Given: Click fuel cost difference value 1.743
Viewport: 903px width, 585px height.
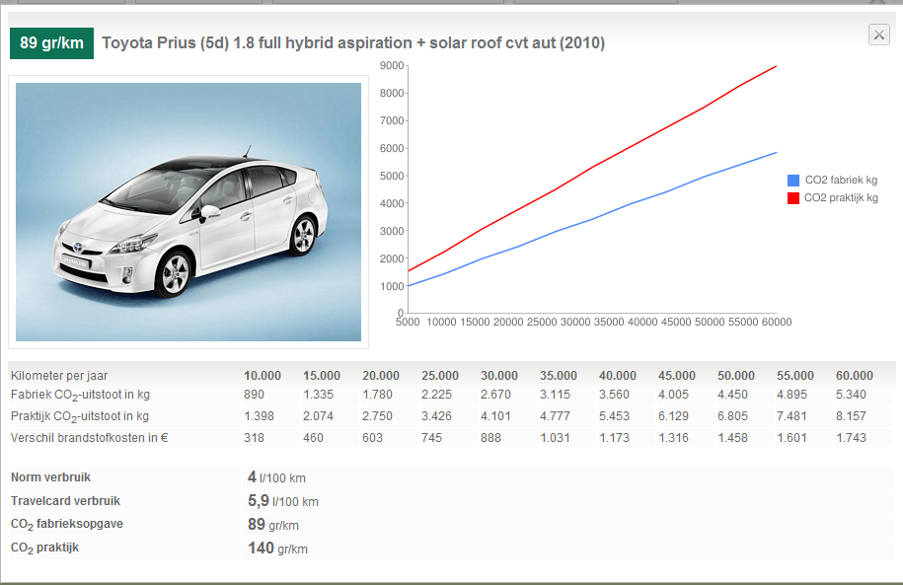Looking at the screenshot, I should pos(851,438).
